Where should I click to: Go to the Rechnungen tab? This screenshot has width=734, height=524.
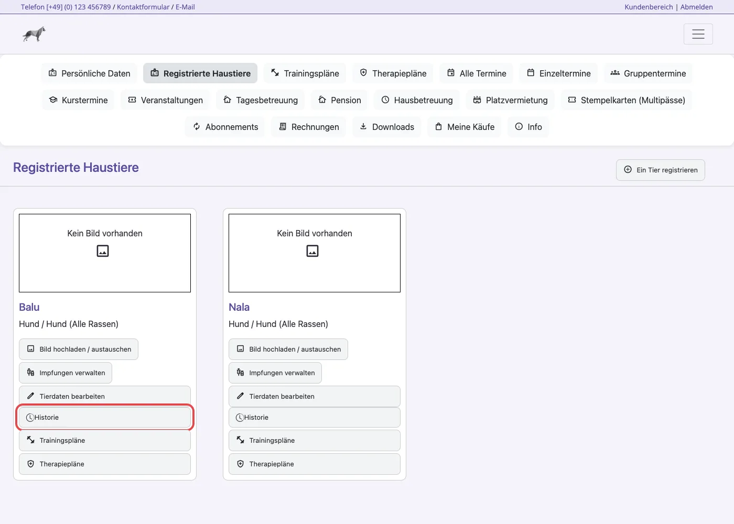point(308,127)
